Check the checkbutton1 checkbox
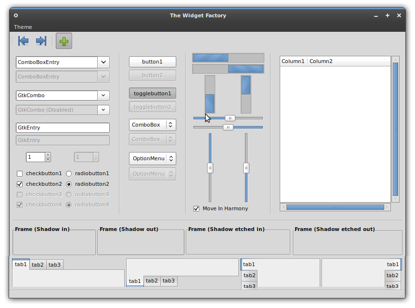Screen dimensions: 415x308 20,174
